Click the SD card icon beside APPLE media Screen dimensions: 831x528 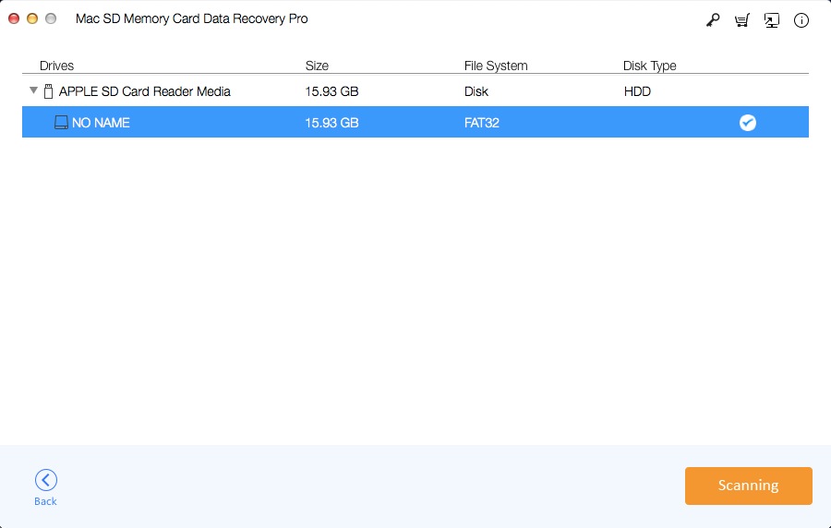pos(49,91)
